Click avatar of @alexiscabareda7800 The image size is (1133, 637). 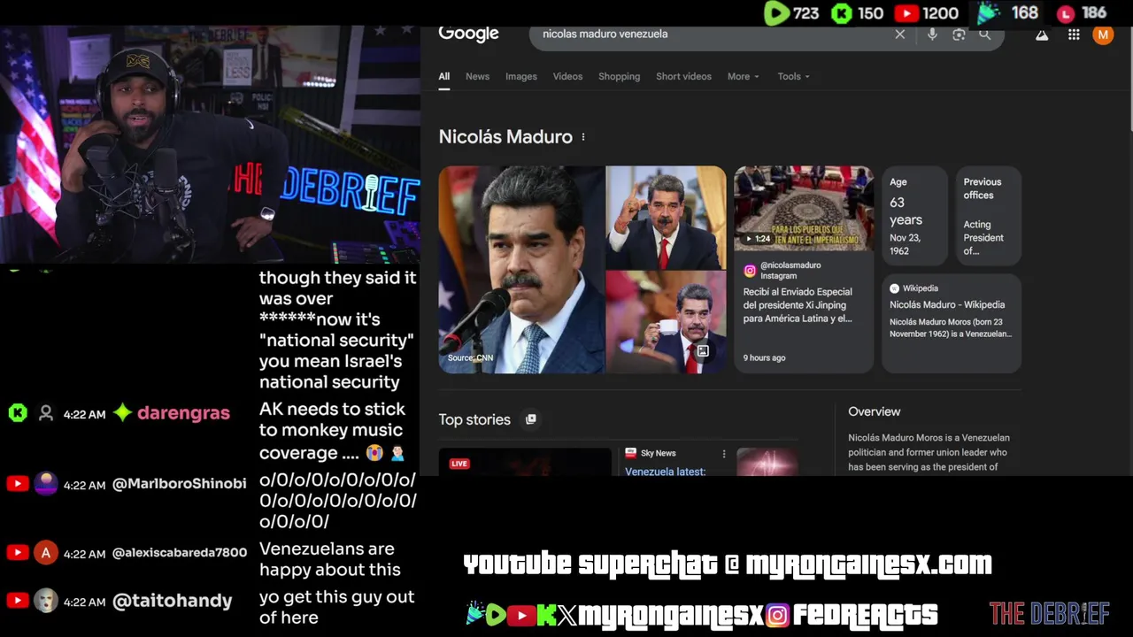pyautogui.click(x=46, y=553)
